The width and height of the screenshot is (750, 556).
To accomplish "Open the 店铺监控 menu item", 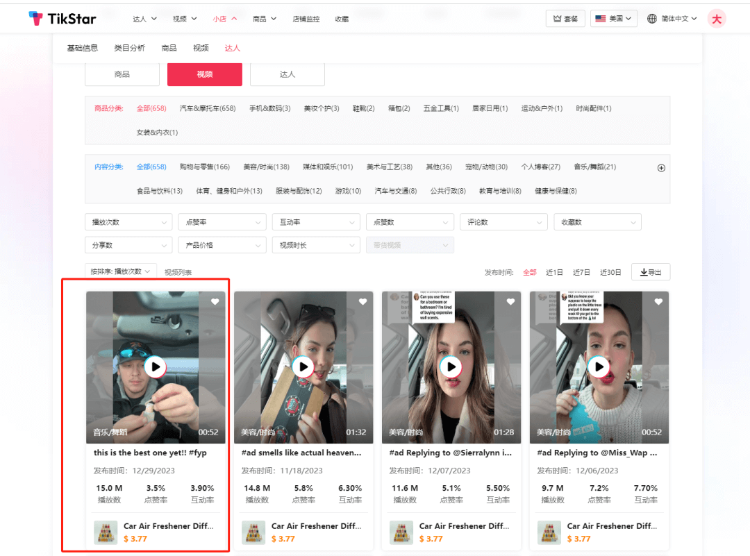I will point(306,19).
